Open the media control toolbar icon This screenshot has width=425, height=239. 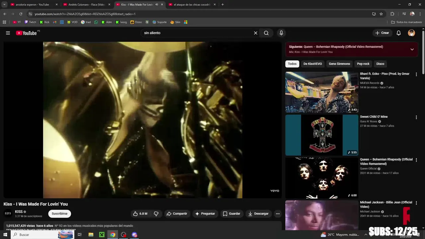(404, 14)
